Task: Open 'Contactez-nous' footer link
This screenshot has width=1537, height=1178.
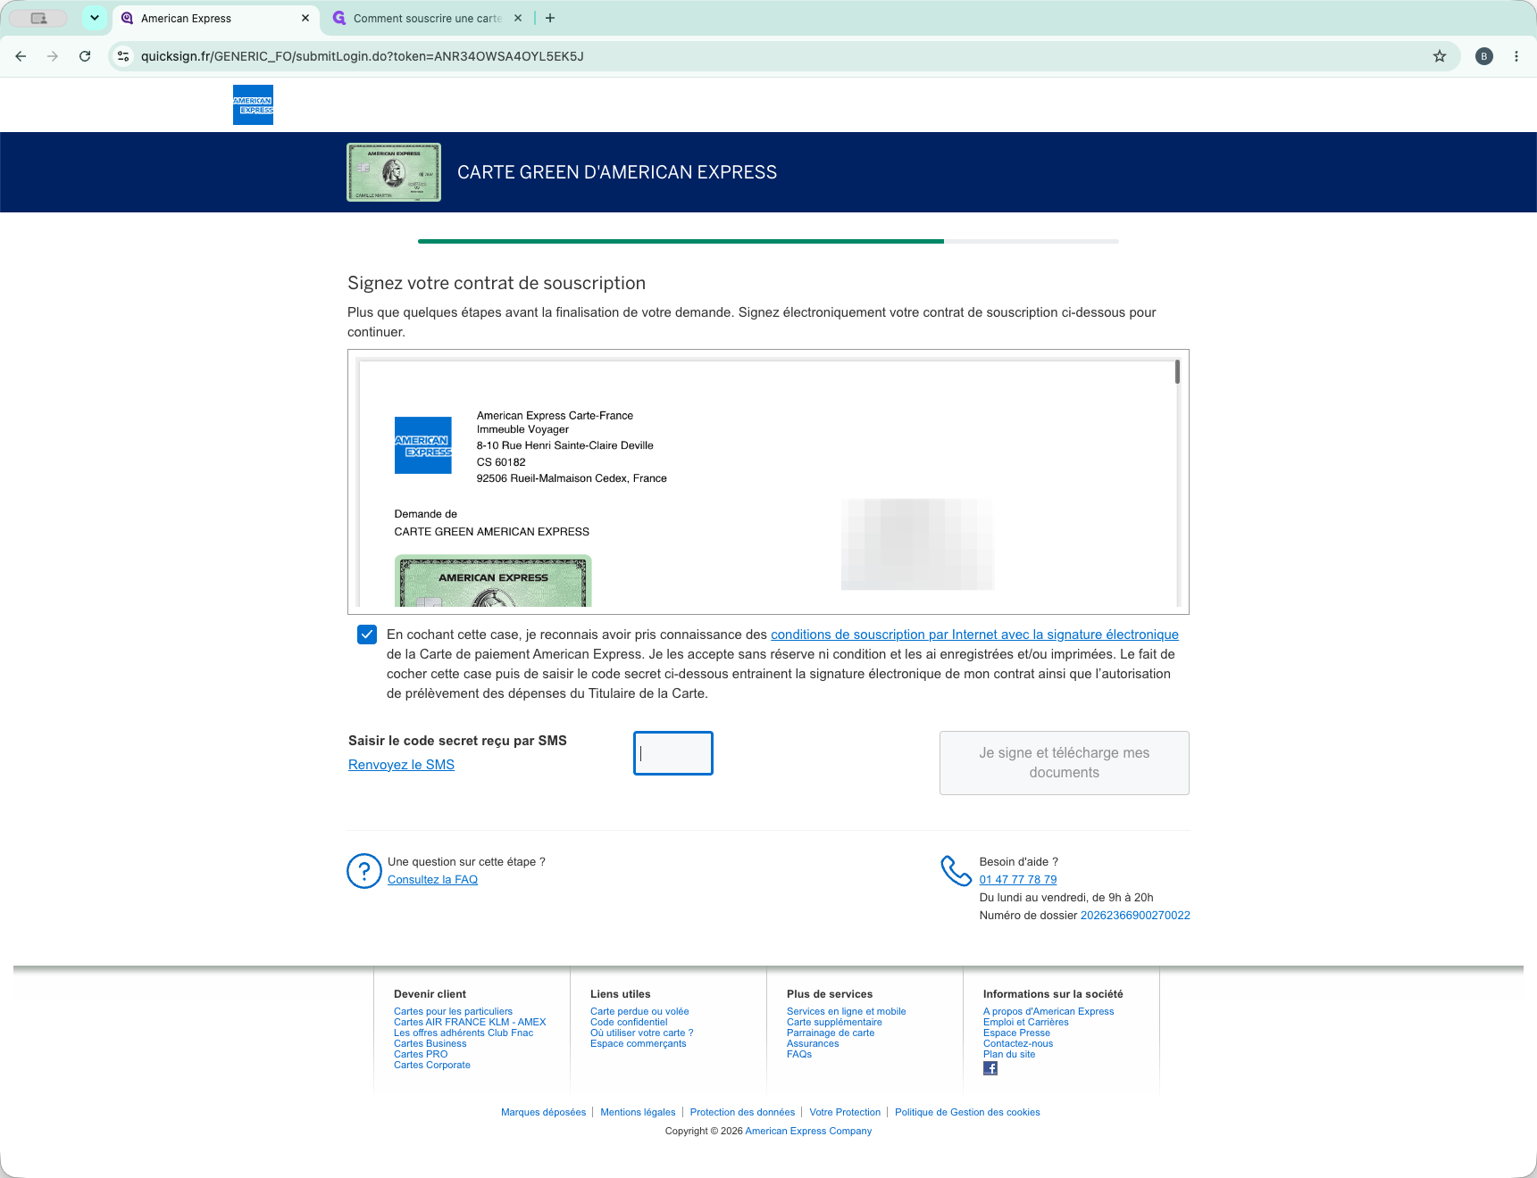Action: click(1018, 1043)
